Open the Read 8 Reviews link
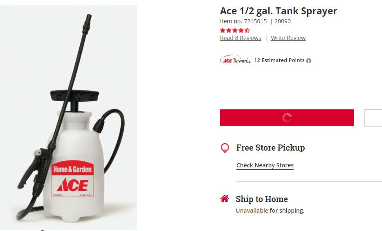Viewport: 382px width, 231px height. (x=240, y=38)
